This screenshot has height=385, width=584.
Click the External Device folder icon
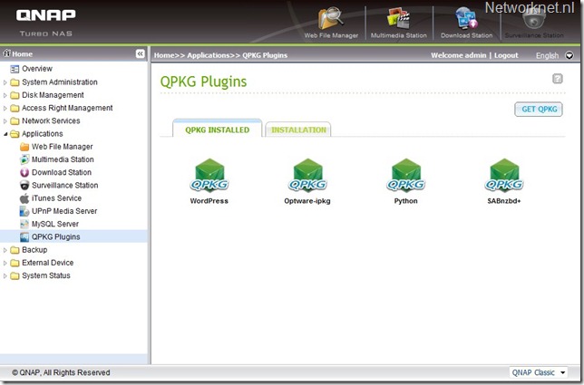pyautogui.click(x=15, y=263)
